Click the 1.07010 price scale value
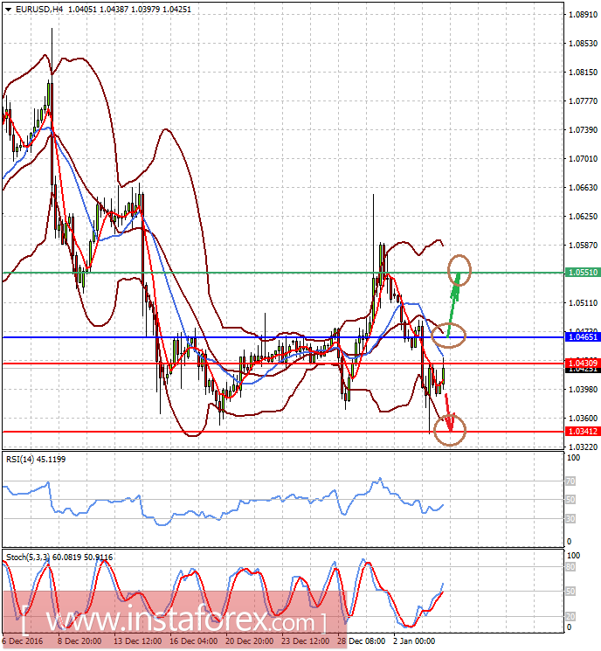 [584, 158]
